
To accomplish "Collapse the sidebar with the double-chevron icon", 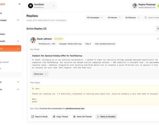I will coord(19,4).
